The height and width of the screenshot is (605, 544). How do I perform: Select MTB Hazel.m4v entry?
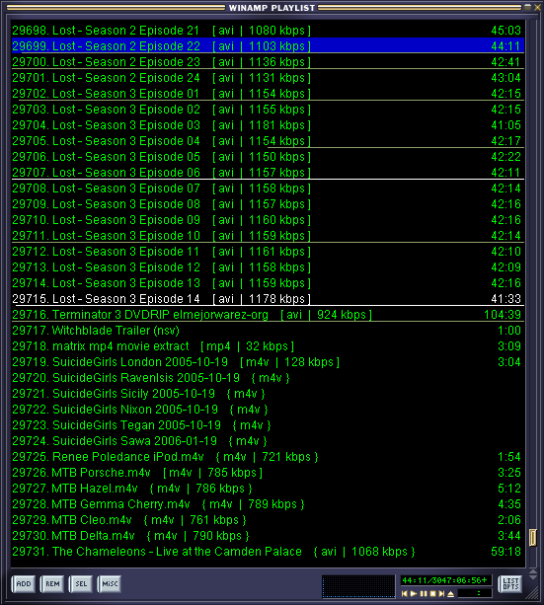[x=268, y=489]
